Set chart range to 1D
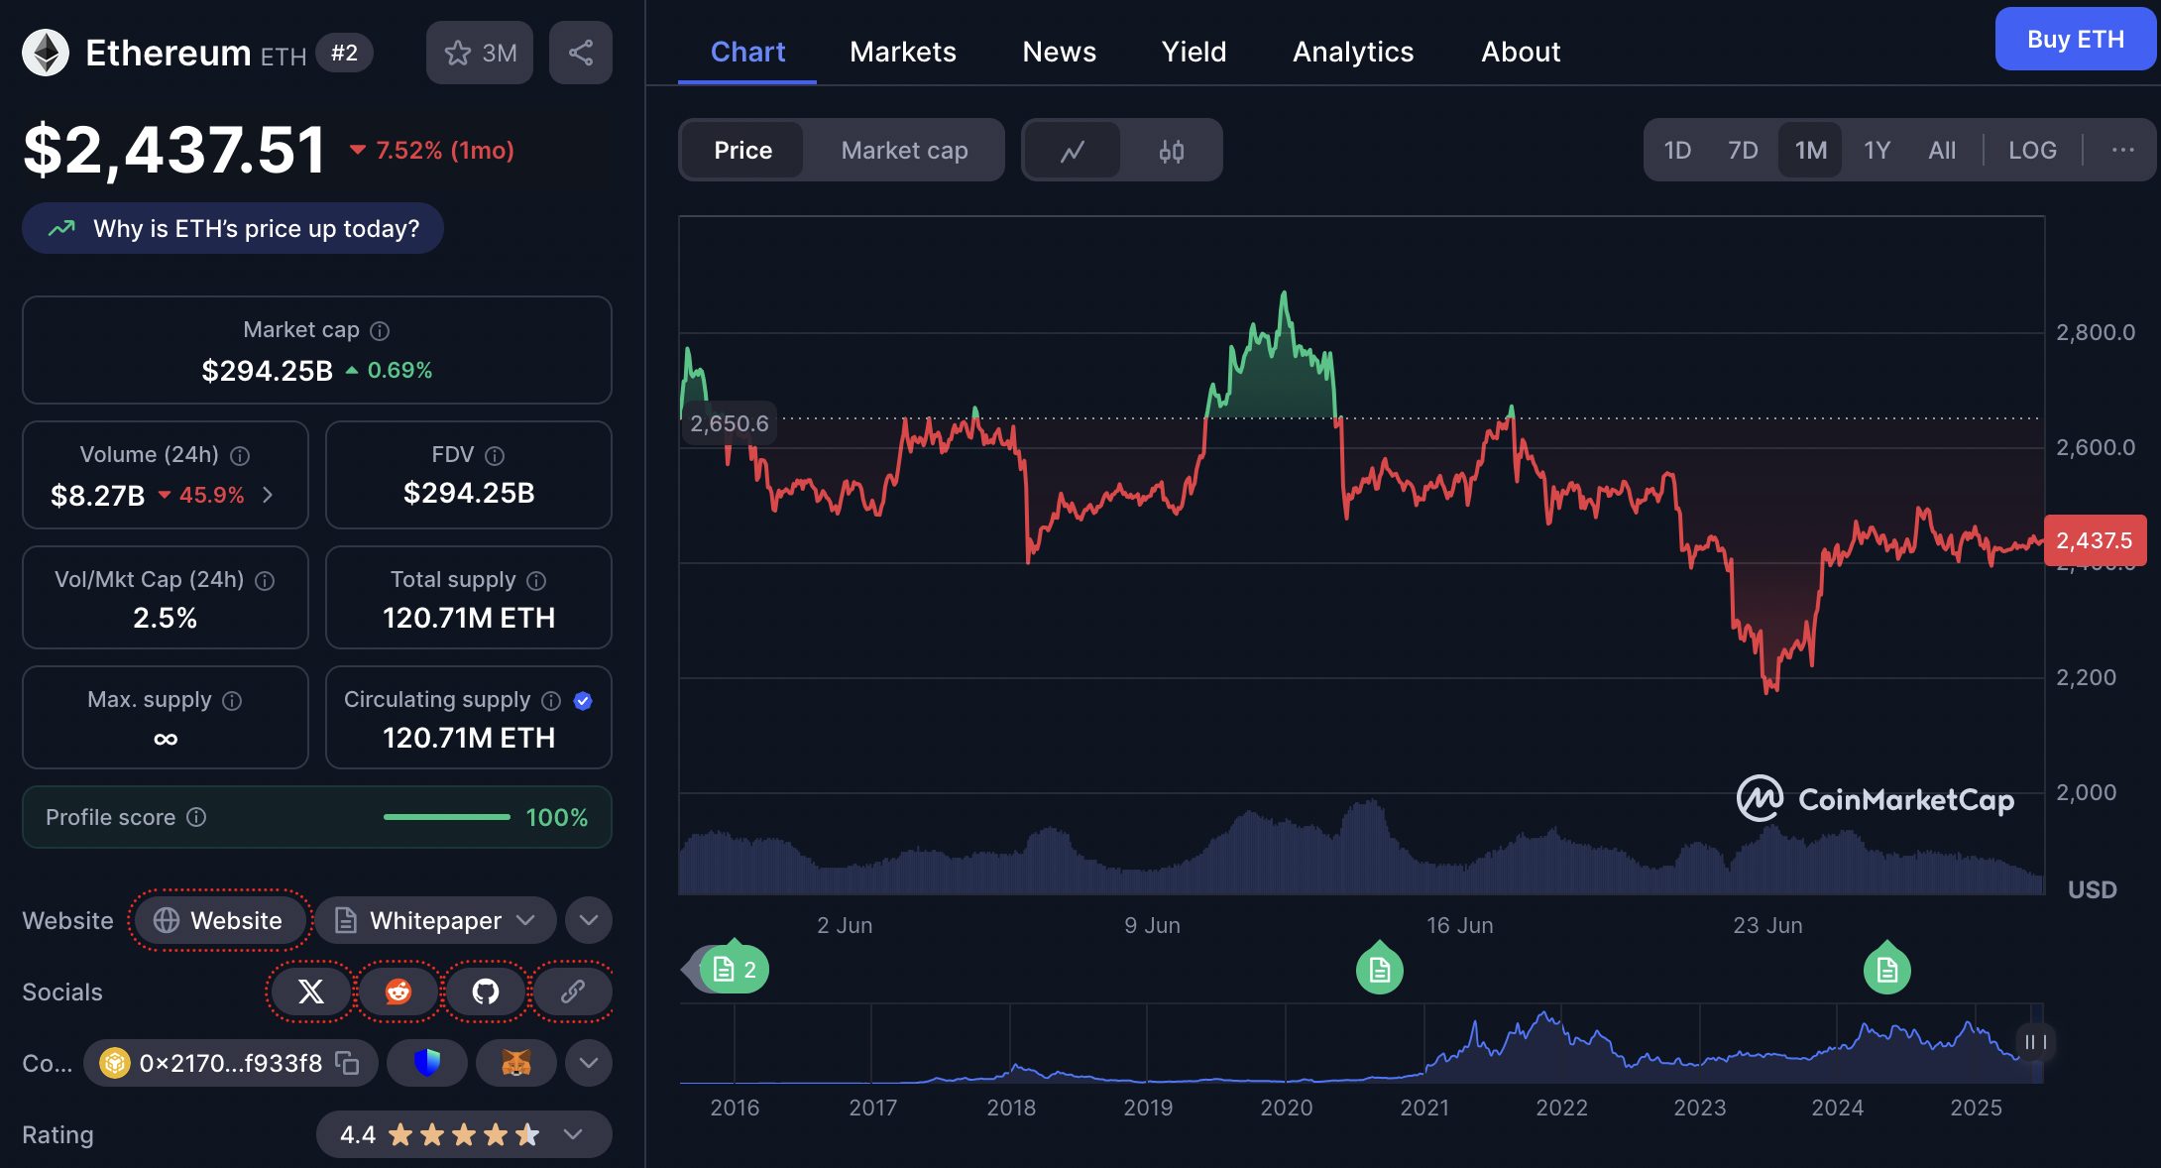Viewport: 2161px width, 1168px height. (1677, 151)
